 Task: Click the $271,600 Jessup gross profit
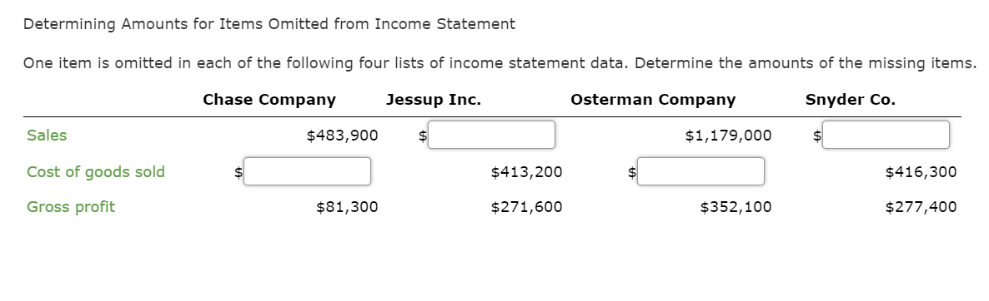click(527, 207)
